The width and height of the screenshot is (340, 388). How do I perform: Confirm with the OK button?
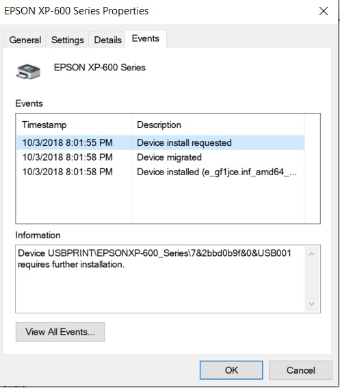(x=231, y=370)
